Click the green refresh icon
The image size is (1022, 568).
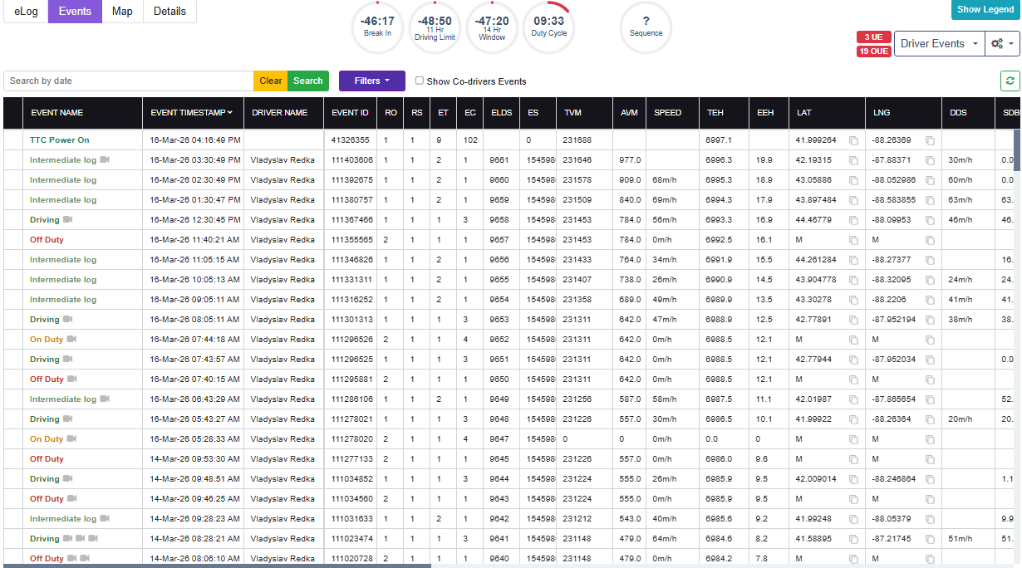[x=1010, y=81]
